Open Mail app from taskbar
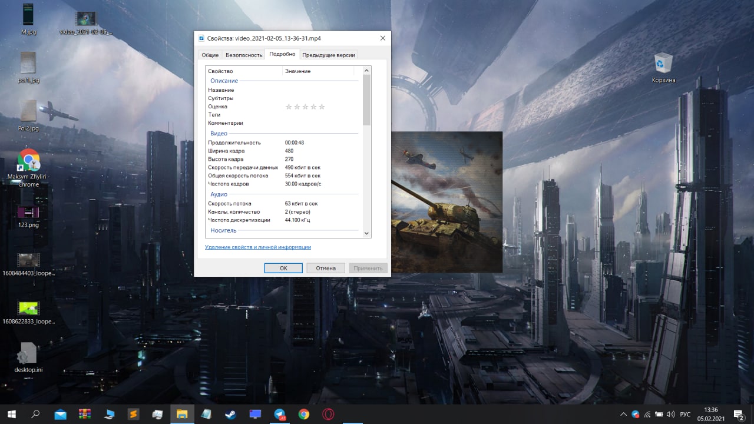Screen dimensions: 754x424 (x=60, y=414)
